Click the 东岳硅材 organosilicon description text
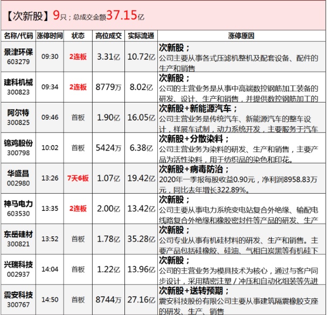 click(239, 245)
